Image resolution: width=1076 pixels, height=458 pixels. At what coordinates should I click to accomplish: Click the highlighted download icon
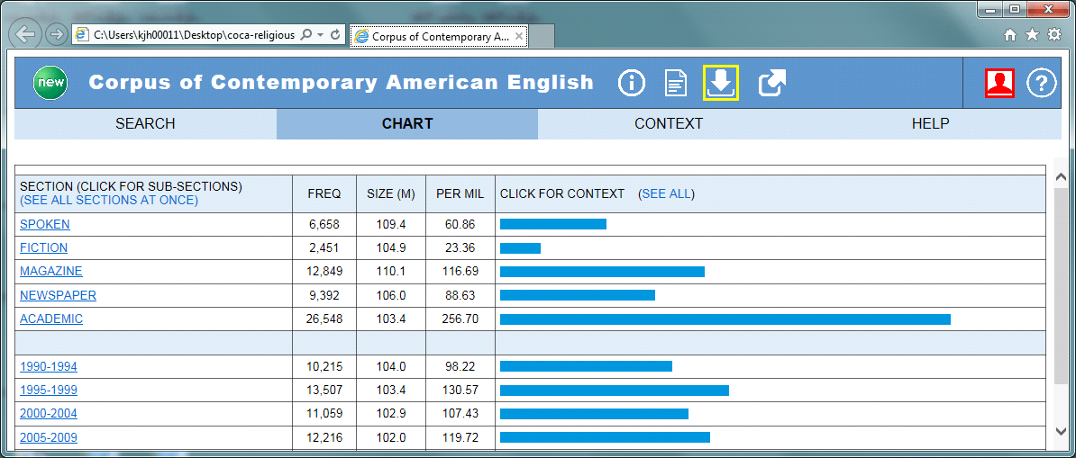coord(721,84)
